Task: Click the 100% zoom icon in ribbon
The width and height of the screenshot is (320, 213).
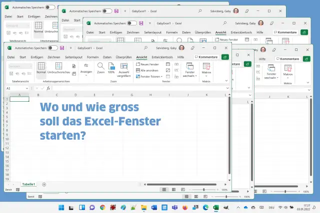Action: (x=111, y=67)
